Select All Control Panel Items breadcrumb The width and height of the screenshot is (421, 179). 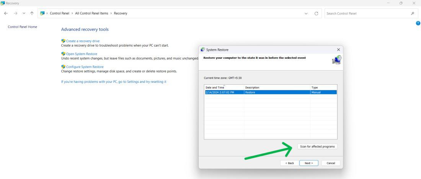click(91, 13)
